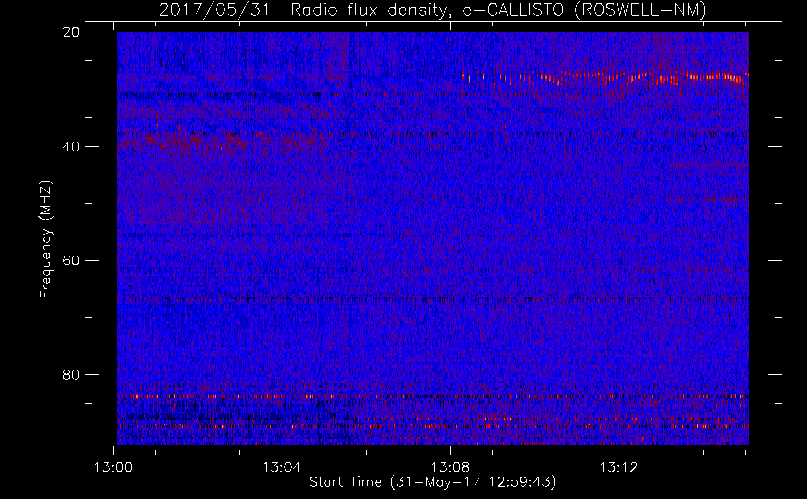Click the 13:08 time tick label
Screen dimensions: 807x499
[450, 468]
